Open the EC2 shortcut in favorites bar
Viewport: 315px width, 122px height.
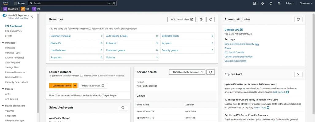point(25,9)
